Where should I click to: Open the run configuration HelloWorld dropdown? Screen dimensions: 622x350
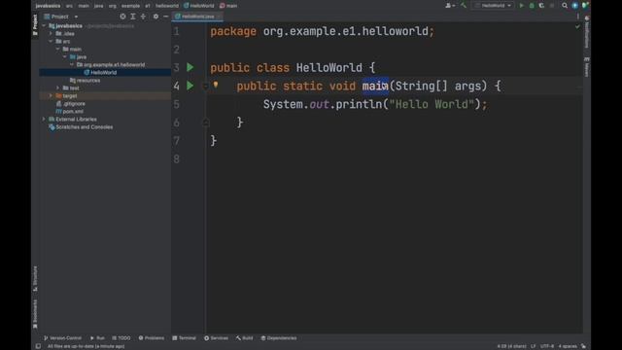(493, 6)
